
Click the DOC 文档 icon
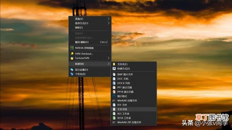[114, 79]
